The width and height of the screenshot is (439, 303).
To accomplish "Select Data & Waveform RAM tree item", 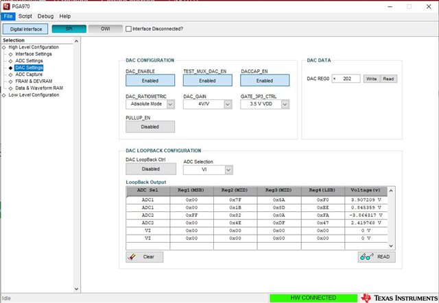I will coord(39,88).
